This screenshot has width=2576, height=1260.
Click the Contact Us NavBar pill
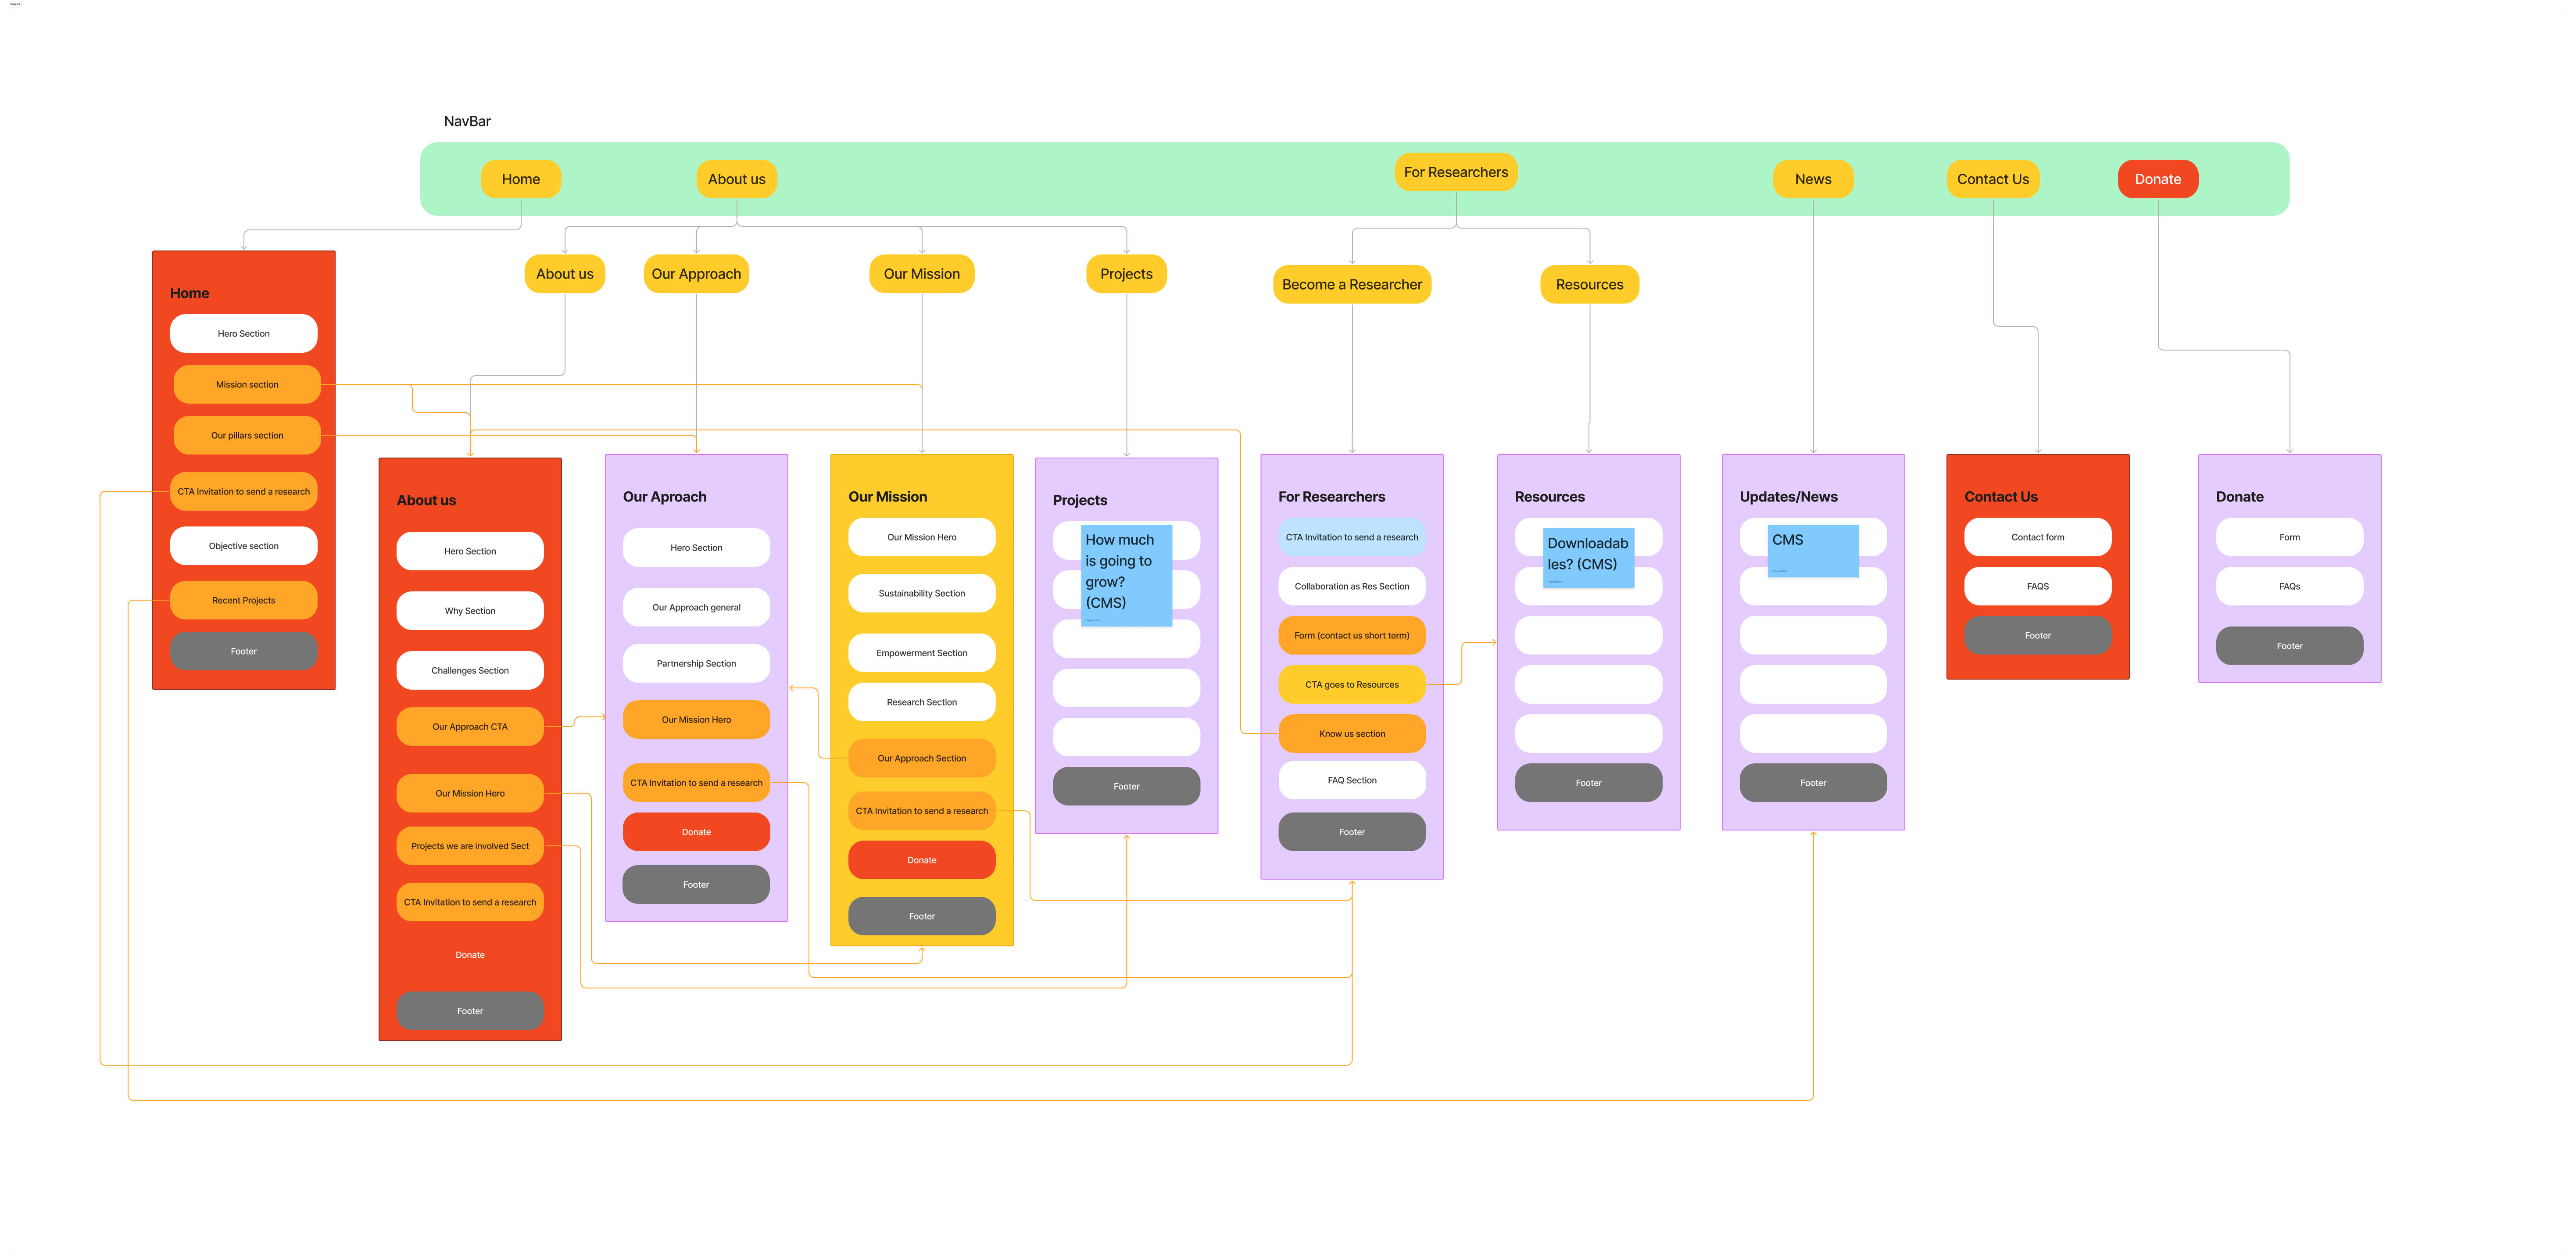[x=1992, y=179]
